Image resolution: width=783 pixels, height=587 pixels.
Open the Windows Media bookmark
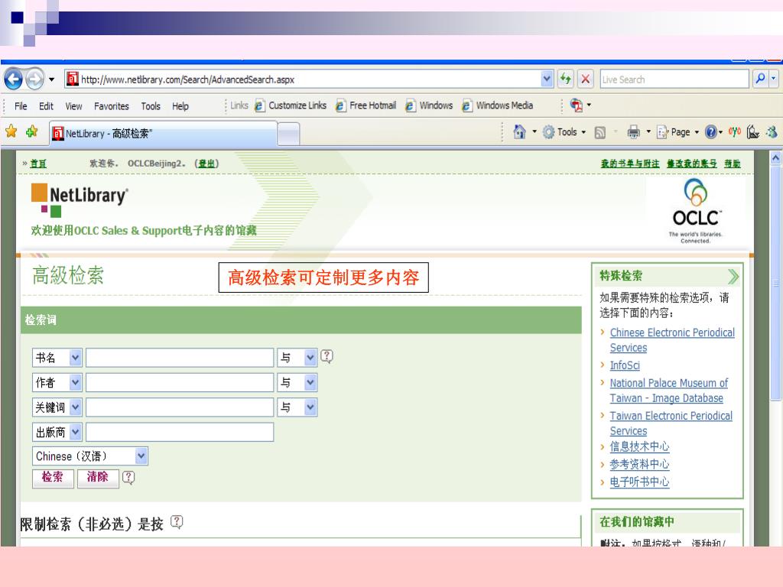tap(497, 105)
